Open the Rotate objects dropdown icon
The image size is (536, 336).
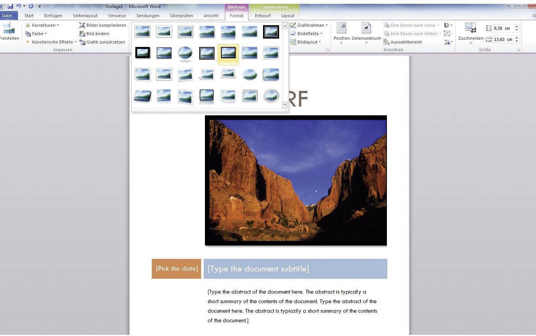point(448,42)
